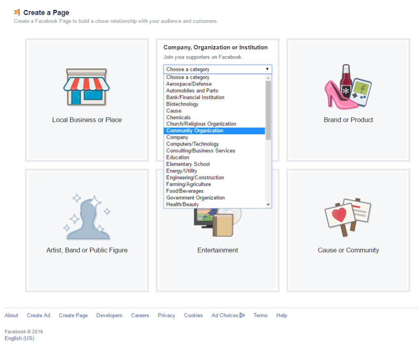Click the Company, Organization or Institution heading
419x346 pixels.
point(215,47)
